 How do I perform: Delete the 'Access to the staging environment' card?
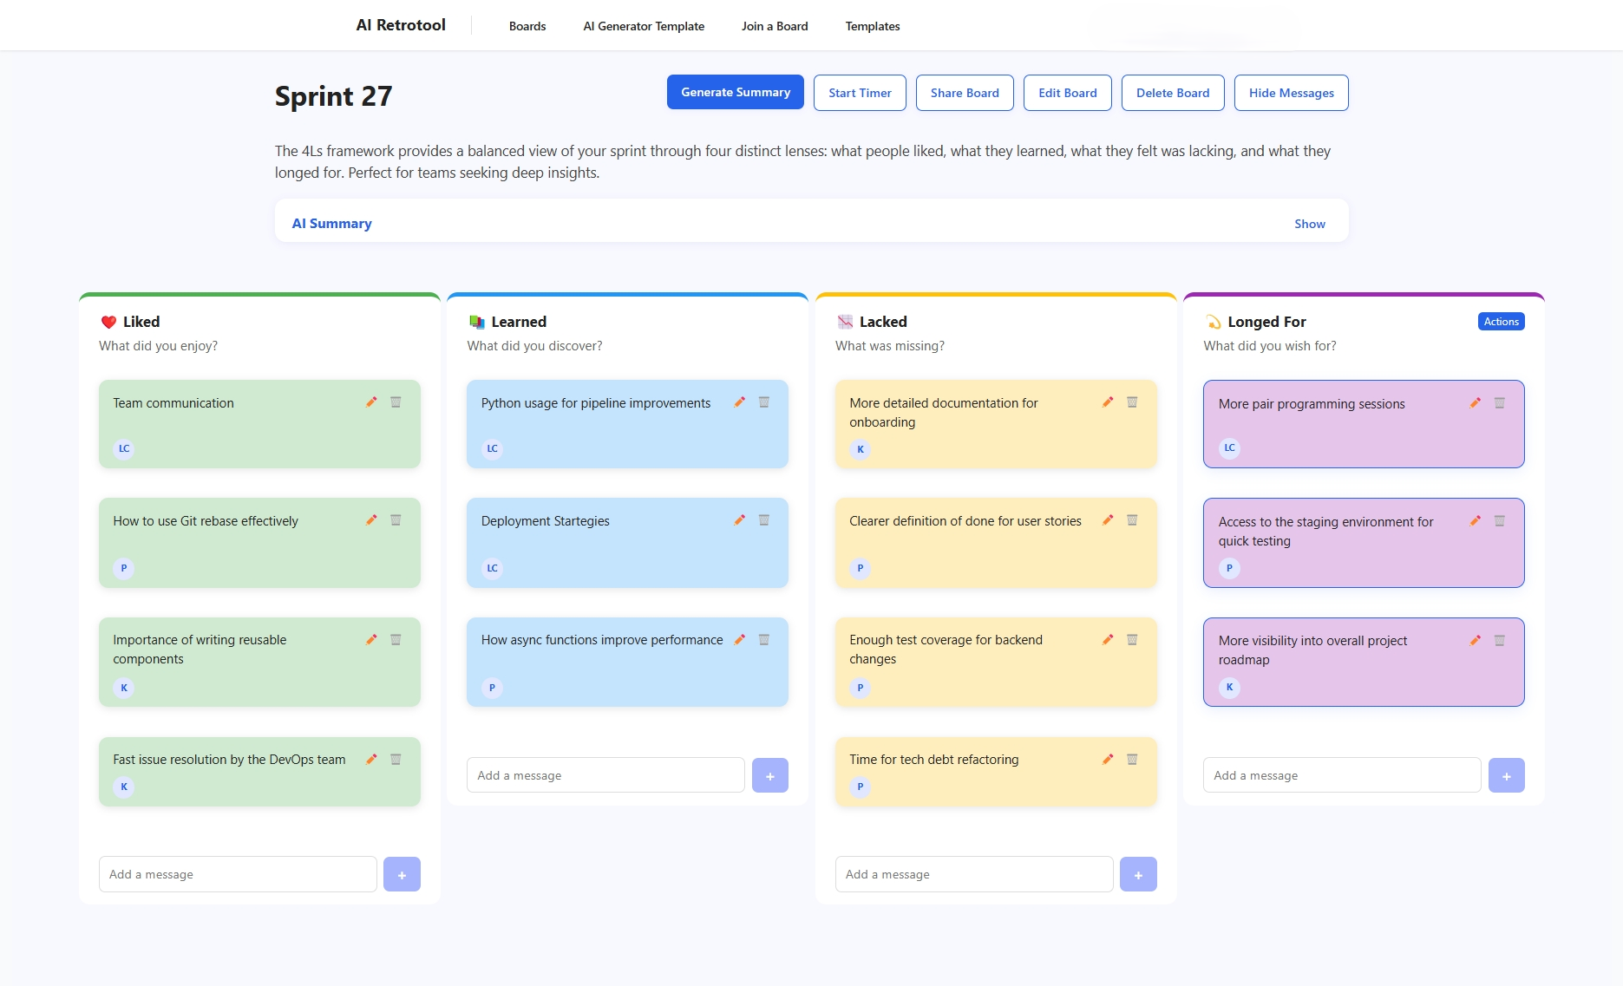coord(1499,520)
